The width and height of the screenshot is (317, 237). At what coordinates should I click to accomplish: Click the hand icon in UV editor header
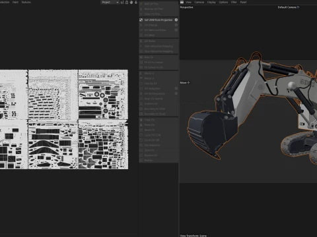[x=131, y=2]
